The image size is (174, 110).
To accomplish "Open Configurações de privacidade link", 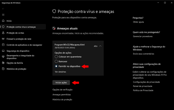I will (x=147, y=82).
